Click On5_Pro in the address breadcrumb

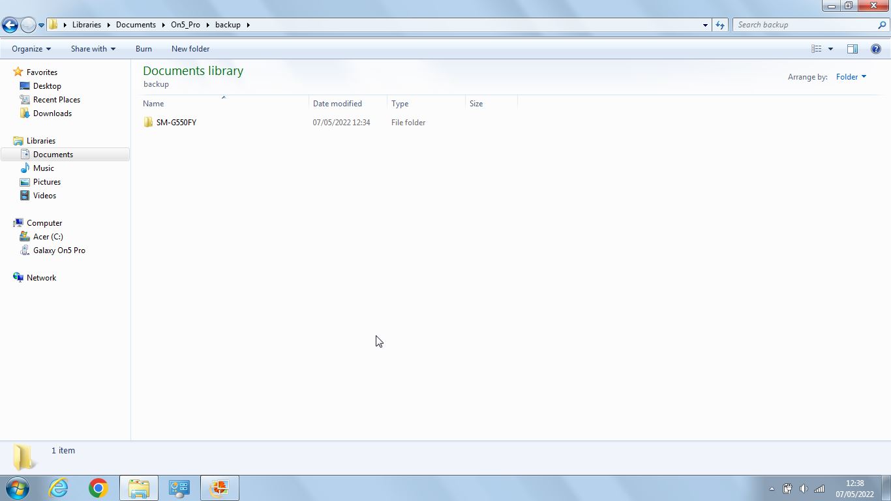tap(185, 25)
